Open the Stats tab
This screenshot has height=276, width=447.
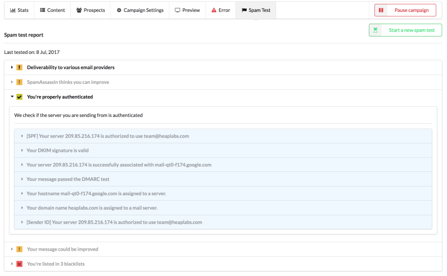(x=19, y=10)
